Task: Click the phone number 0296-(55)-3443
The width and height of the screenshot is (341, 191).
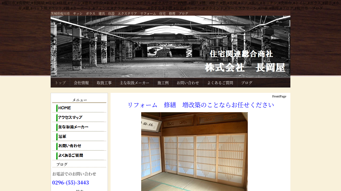Action: click(71, 183)
